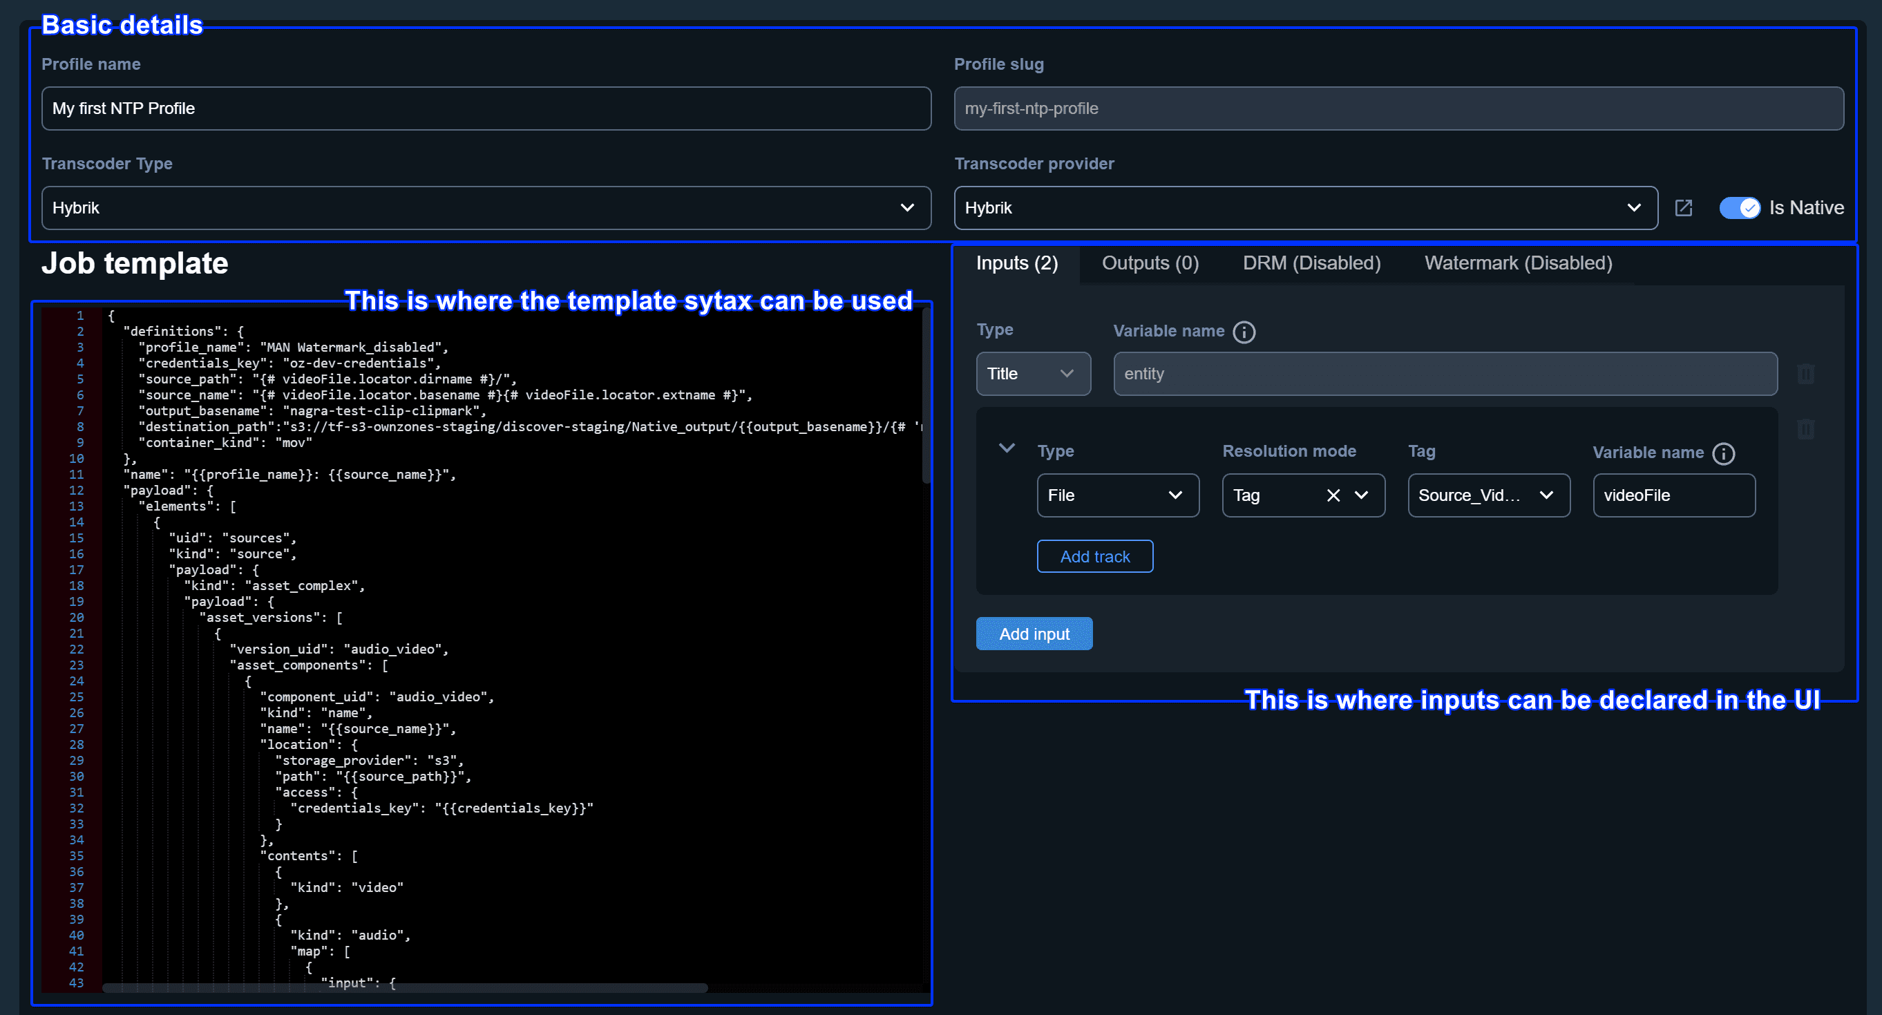Open transcoder provider in external window
Screen dimensions: 1882x1015
click(x=1684, y=207)
